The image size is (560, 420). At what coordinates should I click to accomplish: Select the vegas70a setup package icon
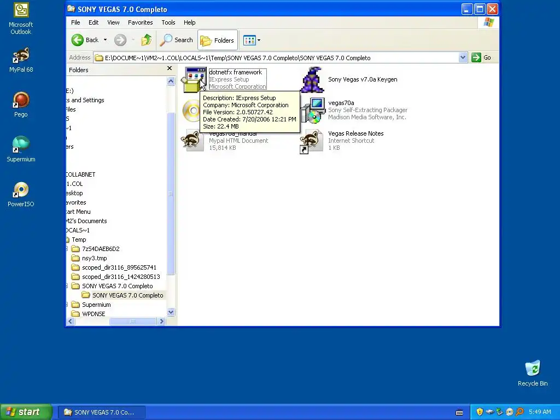coord(313,110)
